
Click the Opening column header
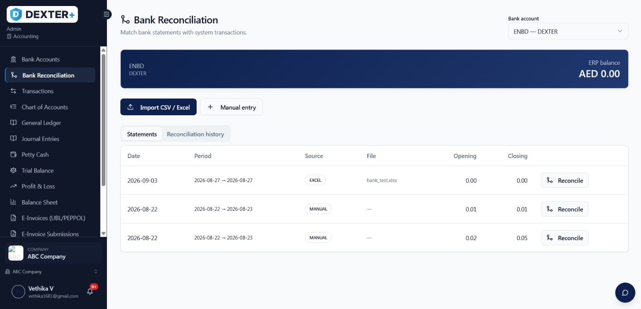(x=465, y=156)
